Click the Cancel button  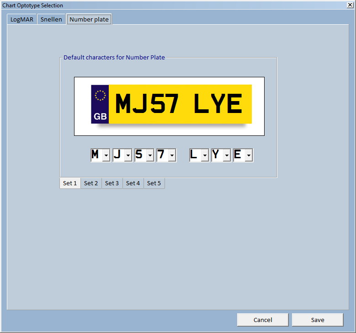click(x=263, y=320)
